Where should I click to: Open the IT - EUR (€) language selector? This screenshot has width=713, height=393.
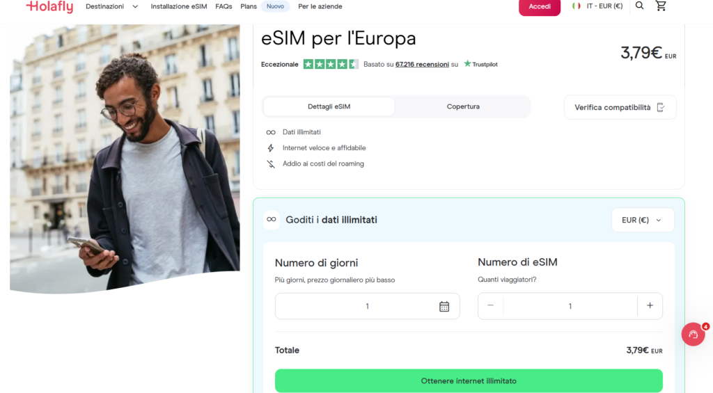(x=604, y=6)
